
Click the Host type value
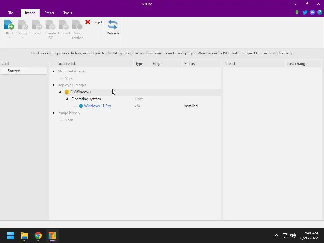[x=139, y=99]
